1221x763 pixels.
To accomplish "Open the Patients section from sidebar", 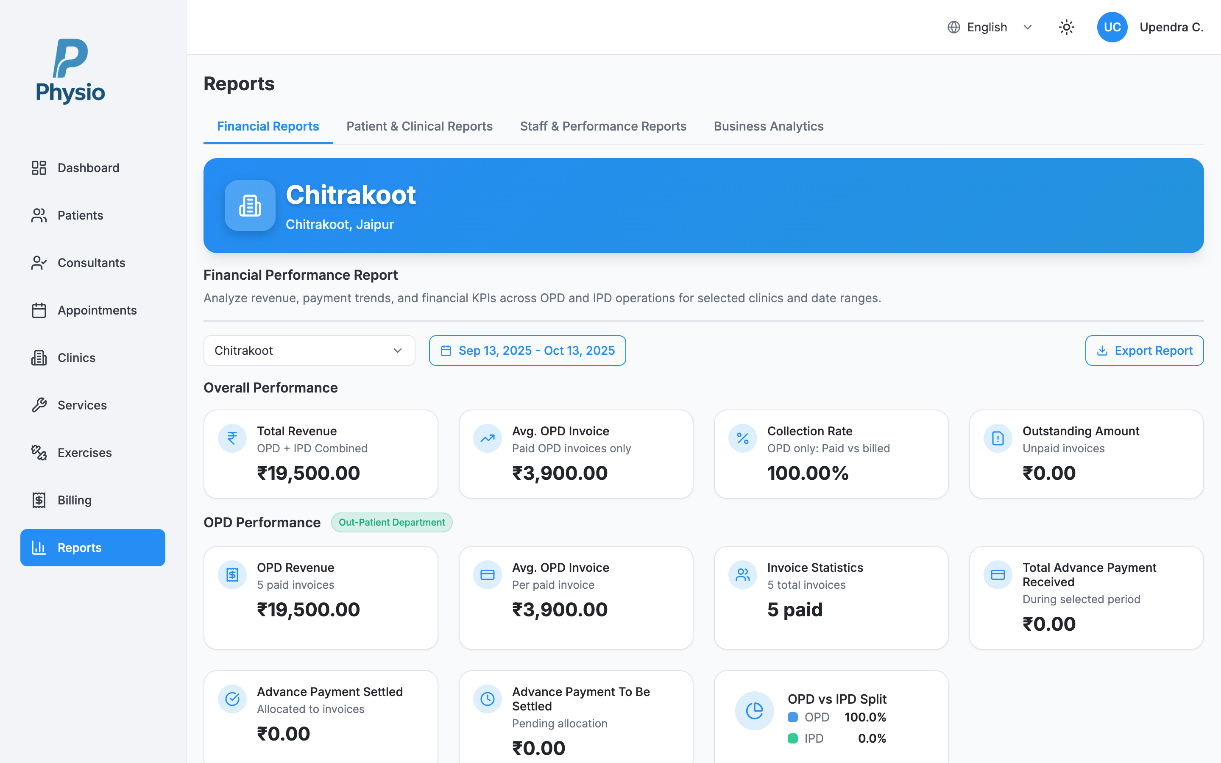I will [80, 215].
